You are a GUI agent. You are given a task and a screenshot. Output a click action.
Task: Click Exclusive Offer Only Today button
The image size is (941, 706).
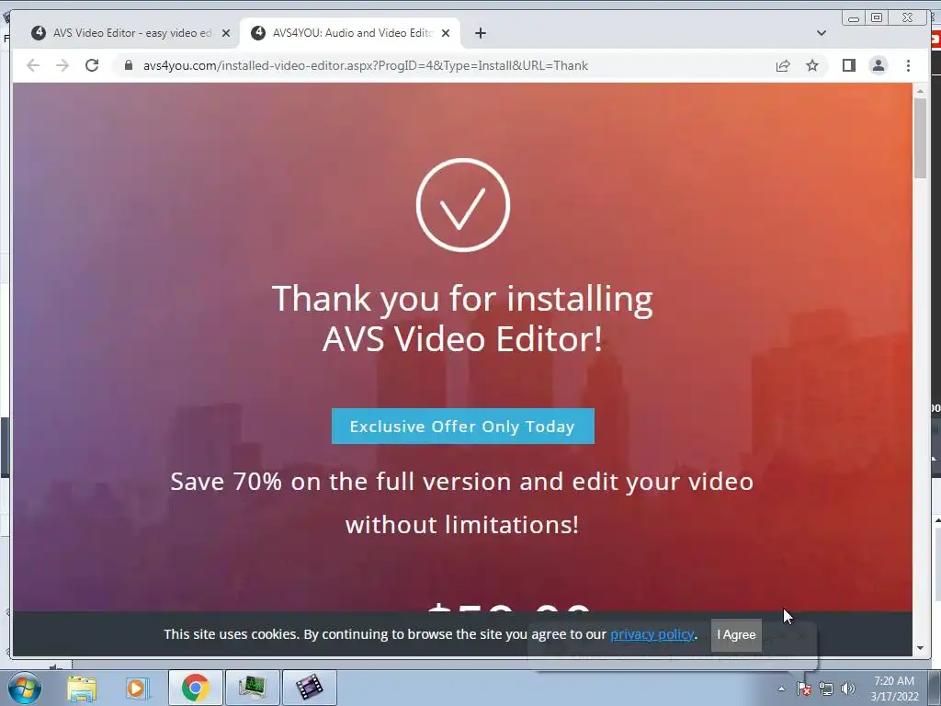463,427
